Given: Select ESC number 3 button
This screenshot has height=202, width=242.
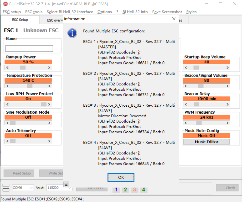Looking at the screenshot, I should point(134,190).
